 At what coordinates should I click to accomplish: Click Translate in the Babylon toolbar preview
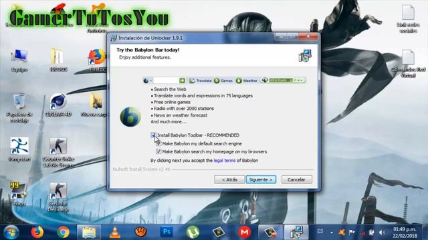click(x=201, y=81)
